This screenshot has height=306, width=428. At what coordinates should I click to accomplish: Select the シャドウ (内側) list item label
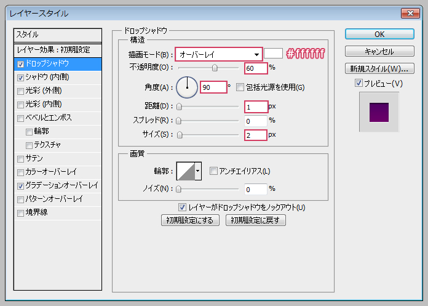point(47,77)
